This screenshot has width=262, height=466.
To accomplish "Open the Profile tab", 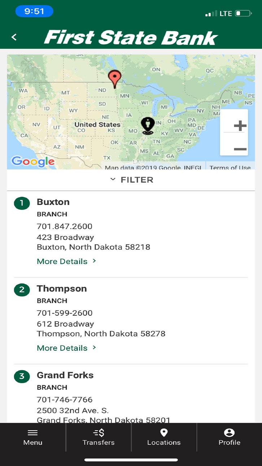I will click(229, 437).
